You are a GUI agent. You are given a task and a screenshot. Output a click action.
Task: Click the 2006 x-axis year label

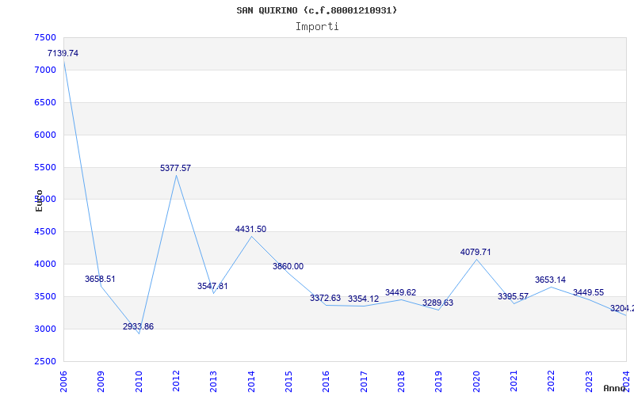[x=63, y=382]
